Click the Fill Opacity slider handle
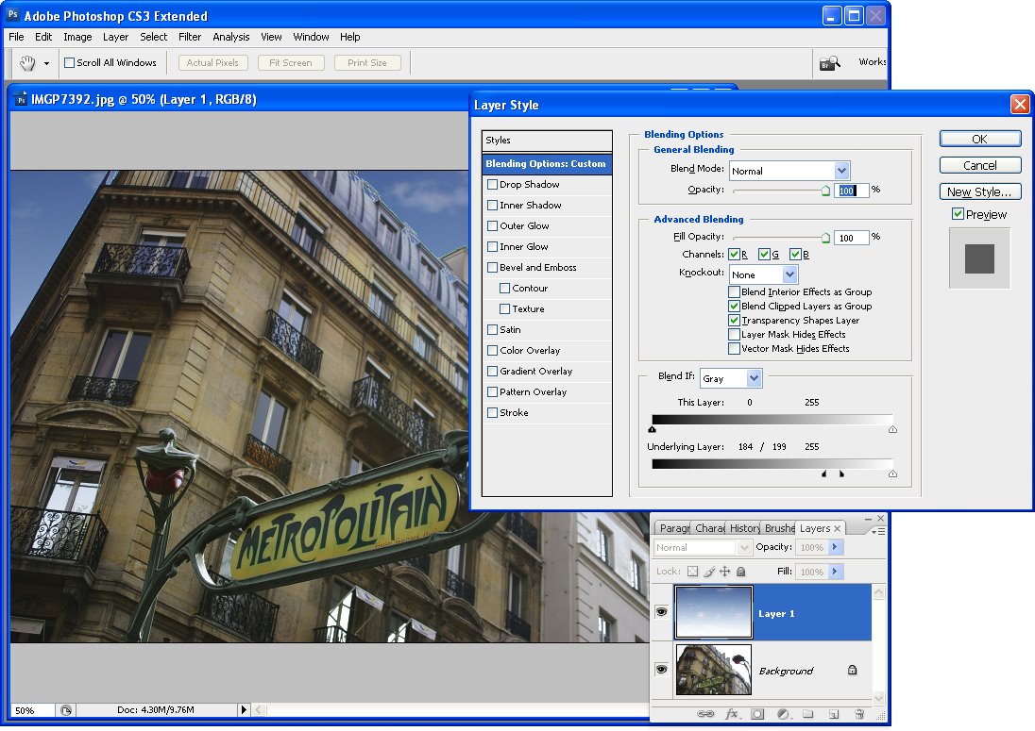Screen dimensions: 1035x731 point(825,238)
